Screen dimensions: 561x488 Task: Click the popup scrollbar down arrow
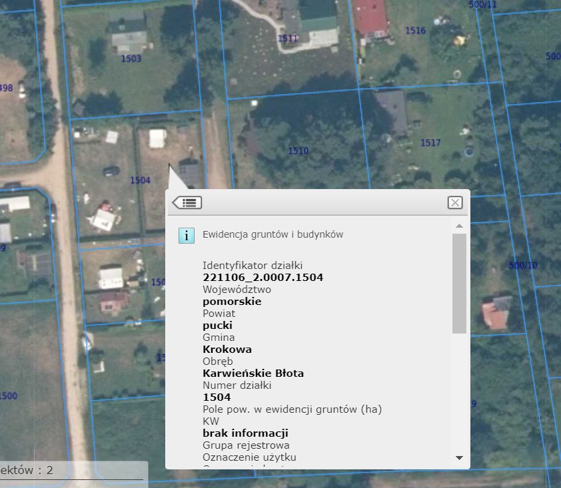pyautogui.click(x=459, y=457)
